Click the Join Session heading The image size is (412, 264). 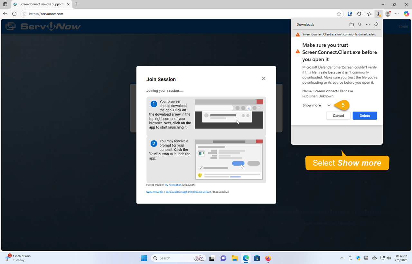(x=161, y=79)
